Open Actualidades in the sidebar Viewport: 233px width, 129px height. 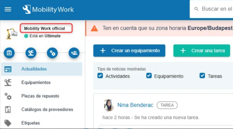(34, 69)
